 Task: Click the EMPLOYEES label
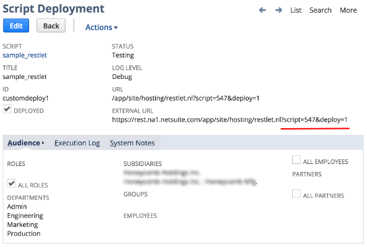tap(140, 216)
